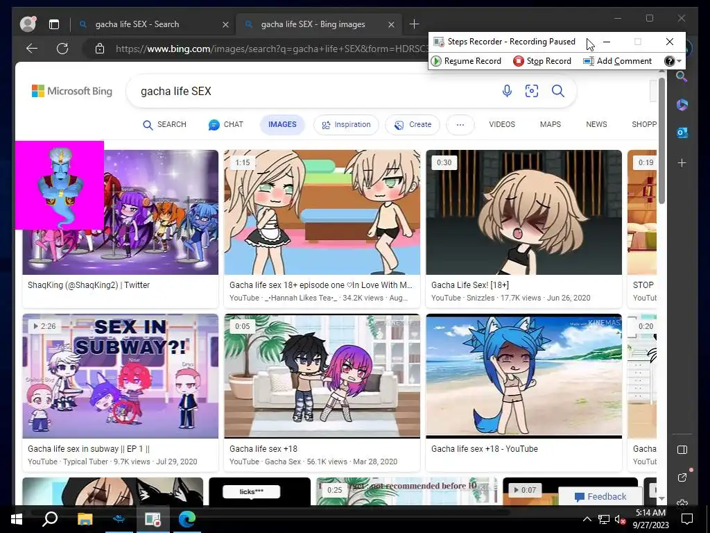The image size is (710, 533).
Task: Switch to the VIDEOS tab
Action: [x=502, y=124]
